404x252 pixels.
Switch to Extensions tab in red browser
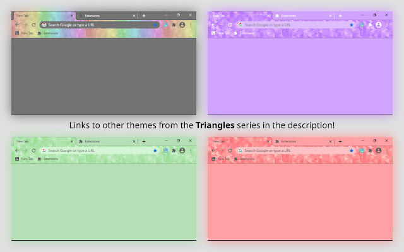click(303, 141)
